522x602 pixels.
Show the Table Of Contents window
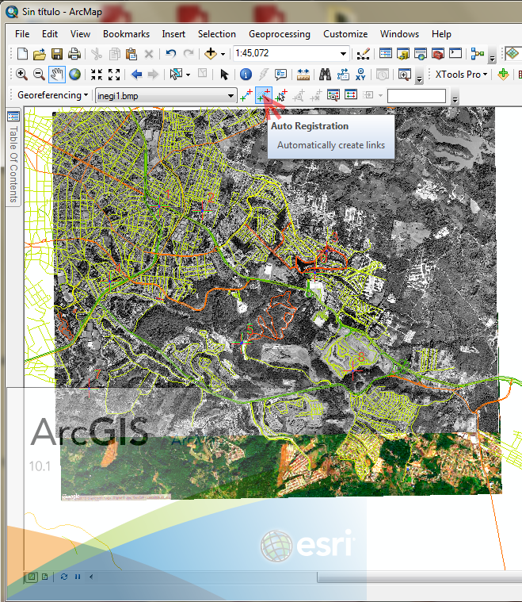point(386,53)
